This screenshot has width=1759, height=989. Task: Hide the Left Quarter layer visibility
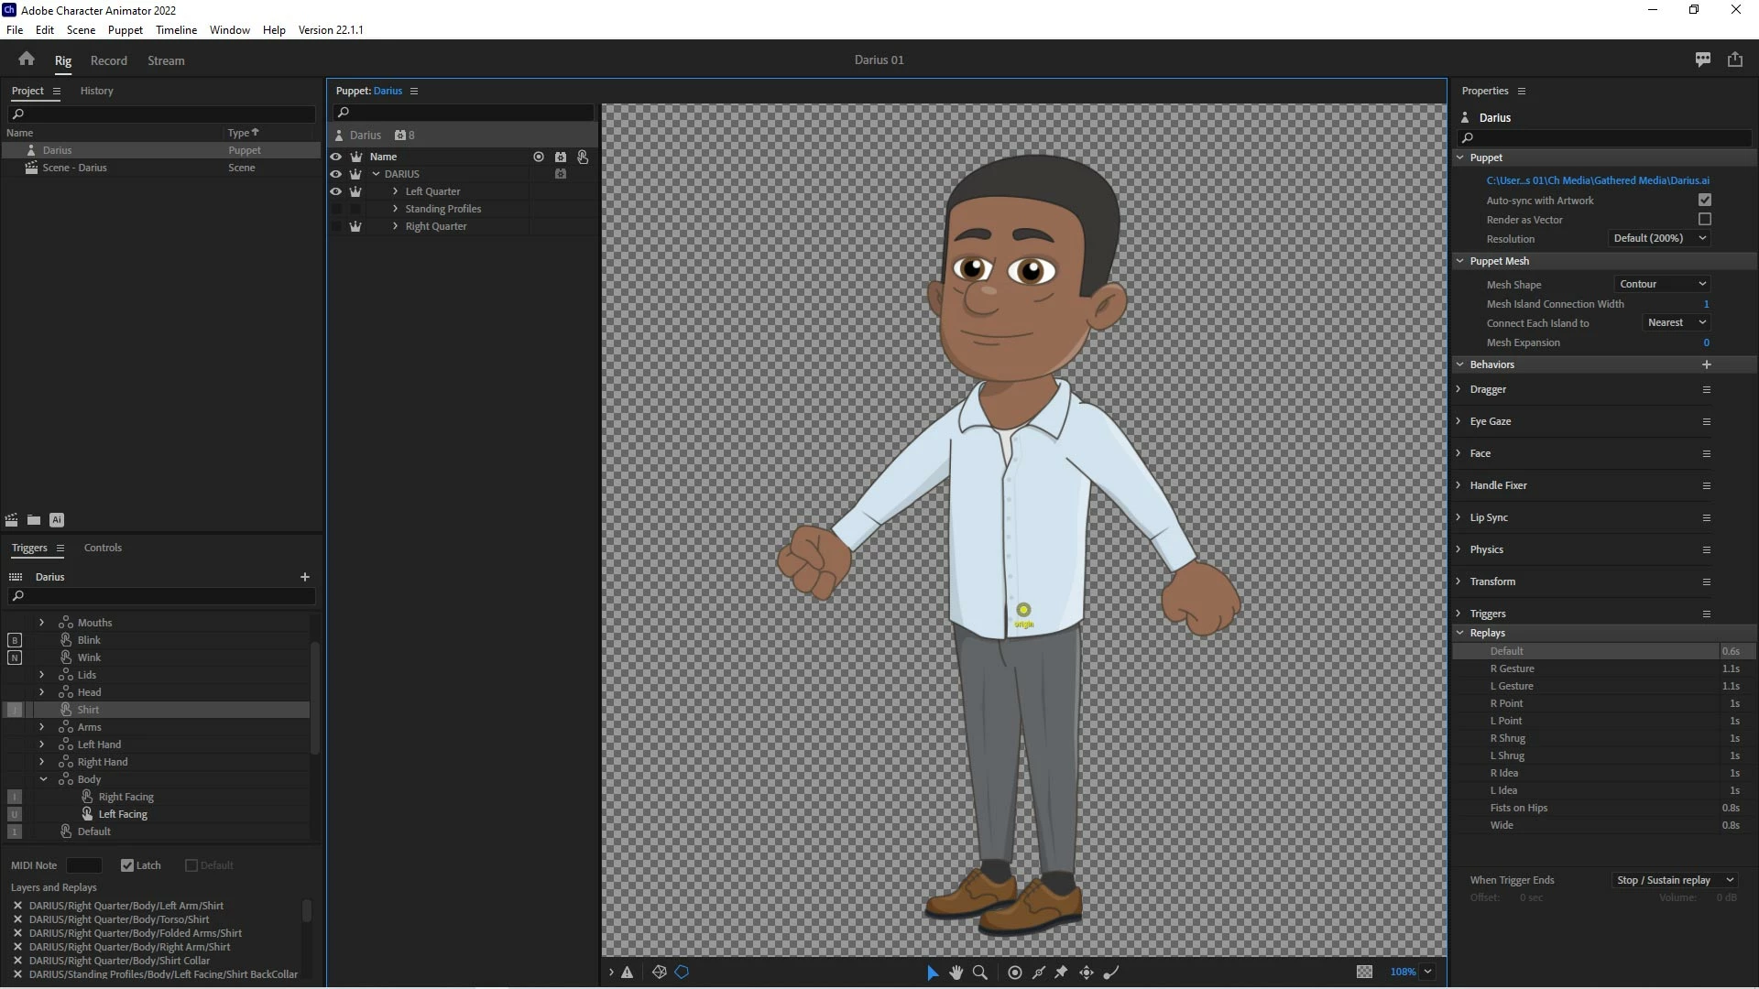tap(336, 191)
